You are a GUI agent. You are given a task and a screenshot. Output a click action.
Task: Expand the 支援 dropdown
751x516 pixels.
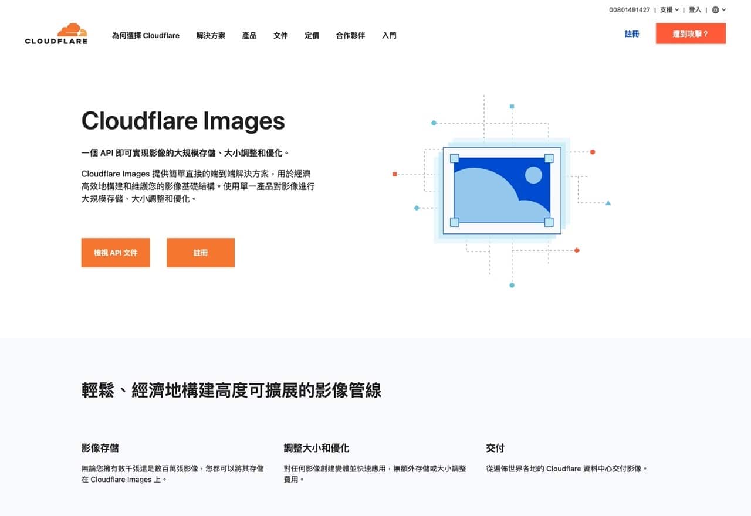pyautogui.click(x=669, y=9)
